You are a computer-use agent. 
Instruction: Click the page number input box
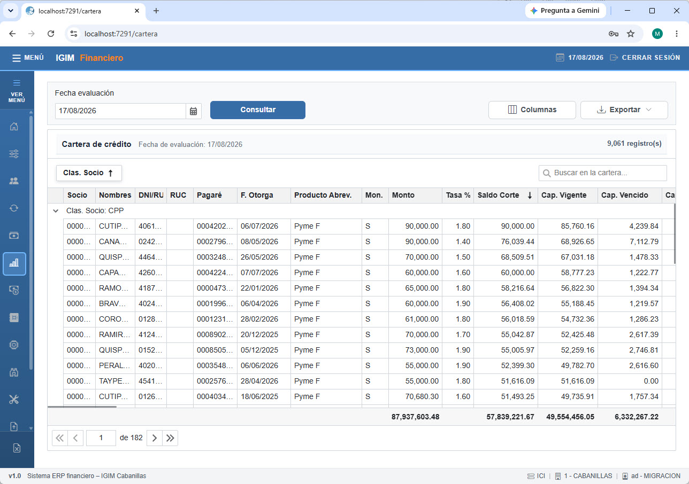[x=101, y=438]
